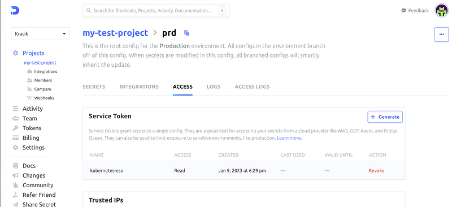Switch to the ACCESS LOGS tab
Viewport: 452px width, 207px height.
coord(252,87)
